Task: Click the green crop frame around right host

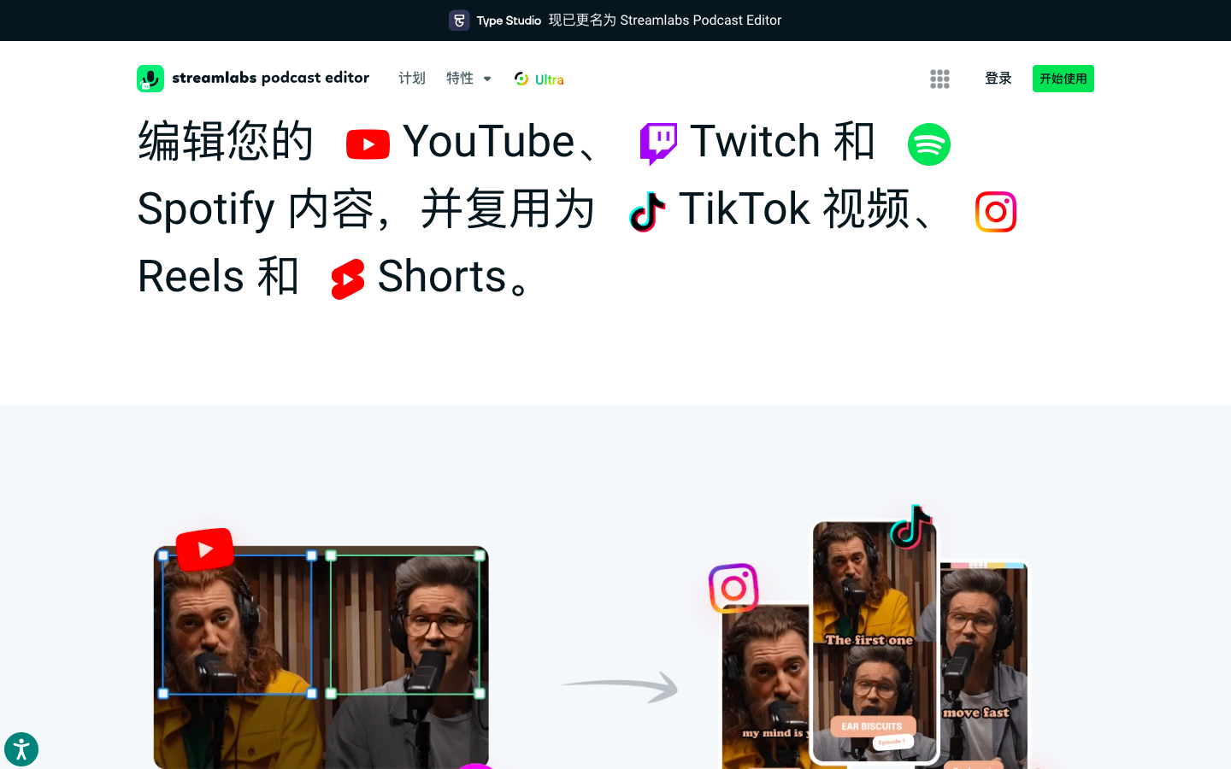Action: click(405, 625)
